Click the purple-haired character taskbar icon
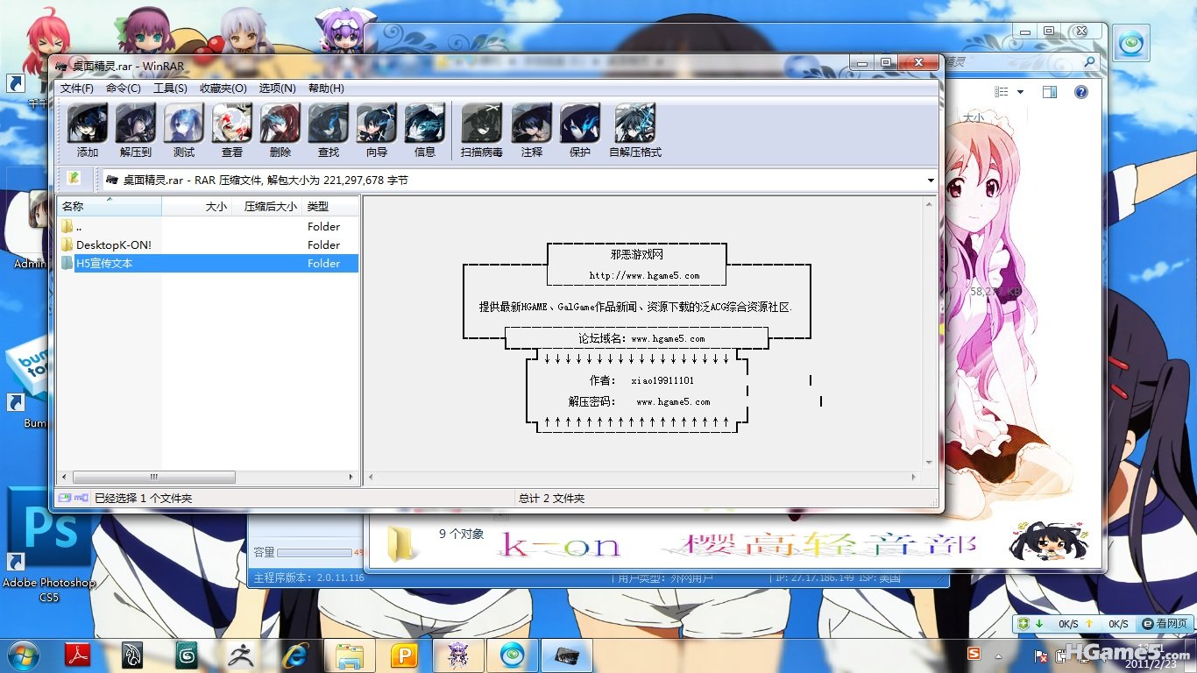1197x673 pixels. pyautogui.click(x=459, y=655)
